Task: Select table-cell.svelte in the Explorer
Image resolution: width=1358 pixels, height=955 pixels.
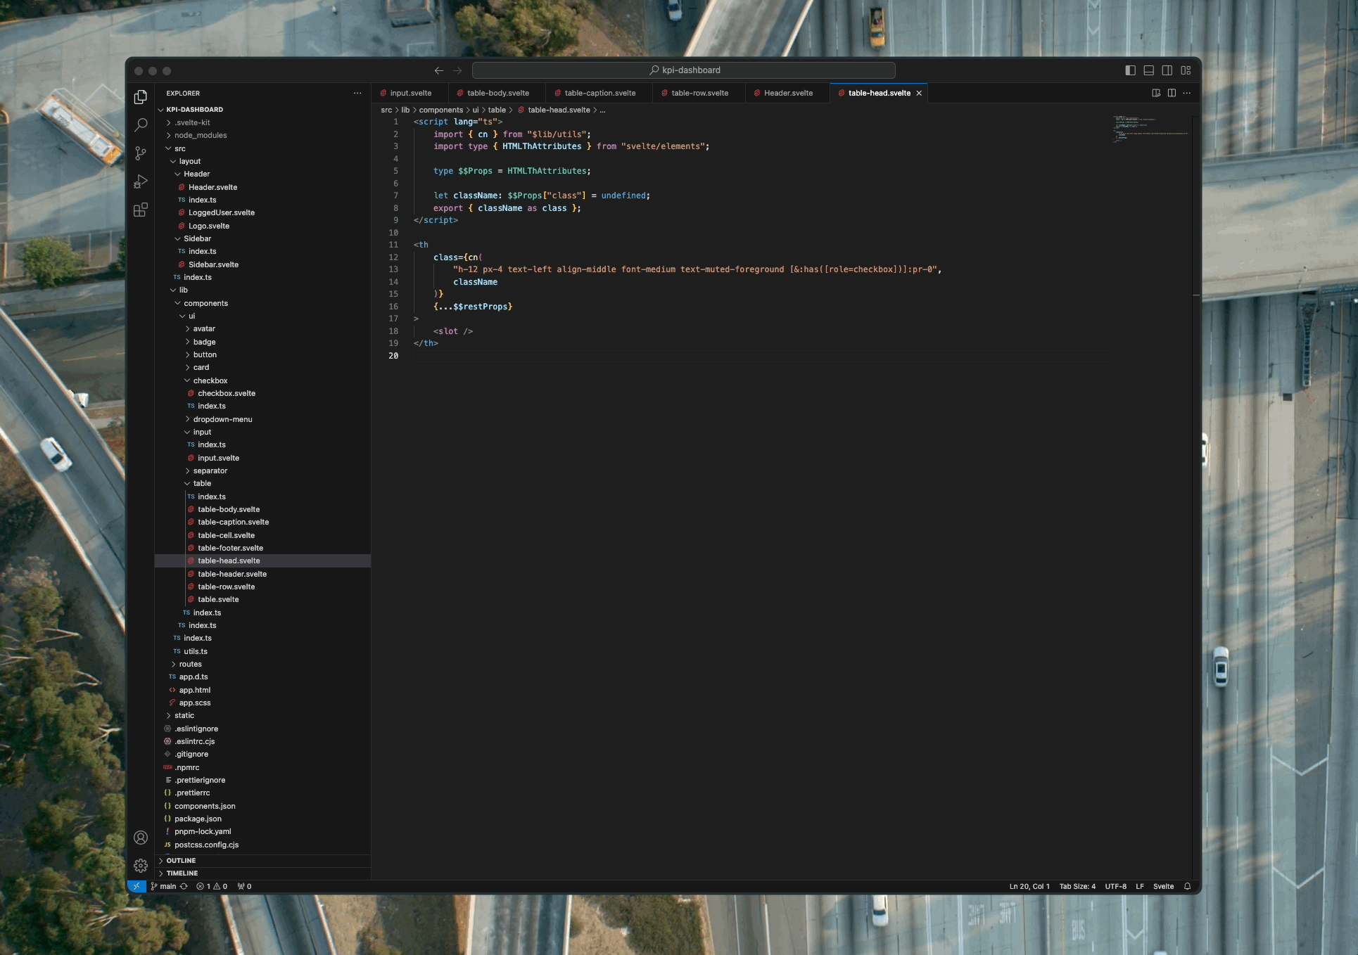Action: [x=228, y=535]
